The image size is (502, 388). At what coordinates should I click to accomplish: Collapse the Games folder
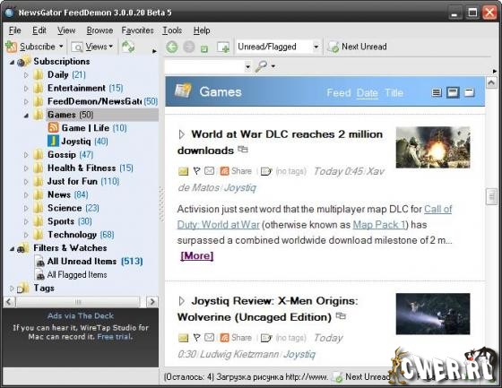[26, 115]
